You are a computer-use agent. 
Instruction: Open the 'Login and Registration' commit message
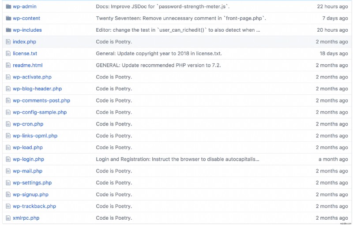[x=177, y=159]
